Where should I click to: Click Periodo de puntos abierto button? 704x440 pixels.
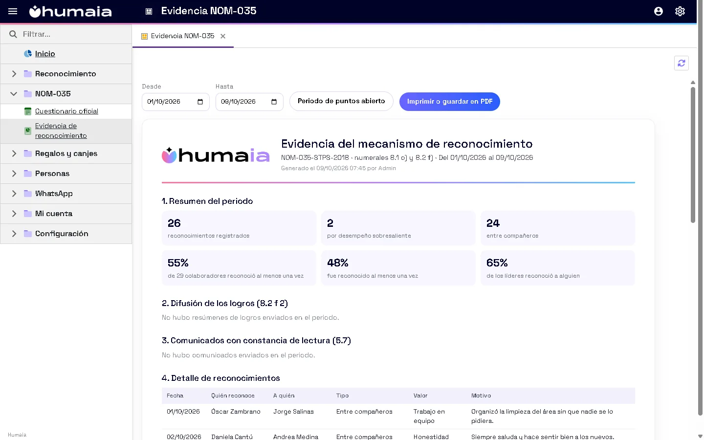[341, 101]
